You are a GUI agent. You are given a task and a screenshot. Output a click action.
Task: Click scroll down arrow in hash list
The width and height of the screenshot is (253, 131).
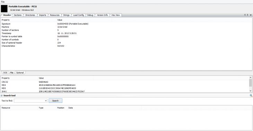[251, 91]
